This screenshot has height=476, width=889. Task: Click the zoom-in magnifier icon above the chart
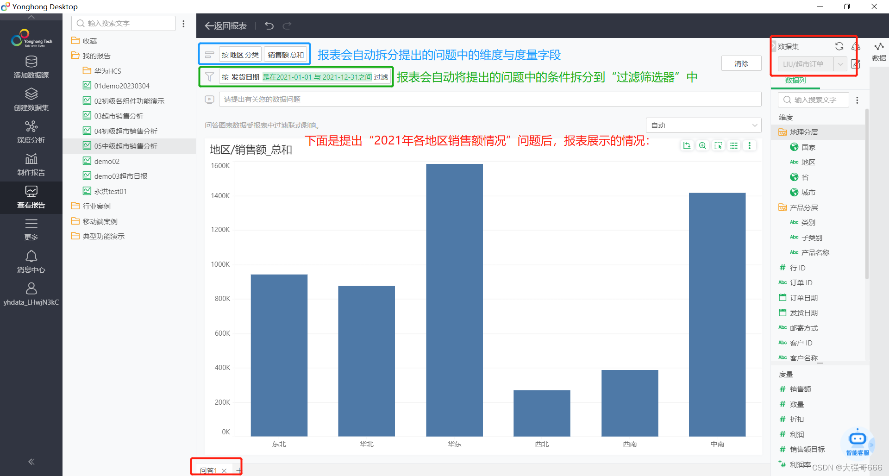click(702, 146)
